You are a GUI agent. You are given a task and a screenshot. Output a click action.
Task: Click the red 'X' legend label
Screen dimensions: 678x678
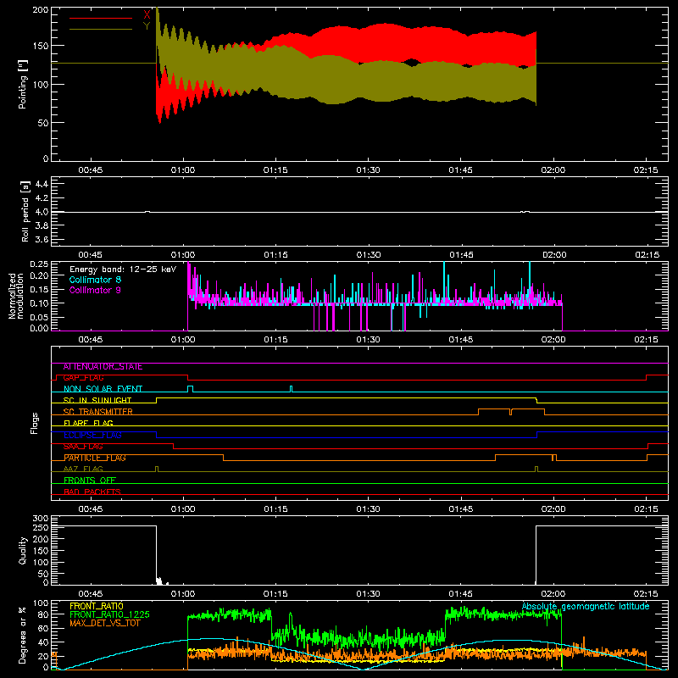[x=147, y=15]
